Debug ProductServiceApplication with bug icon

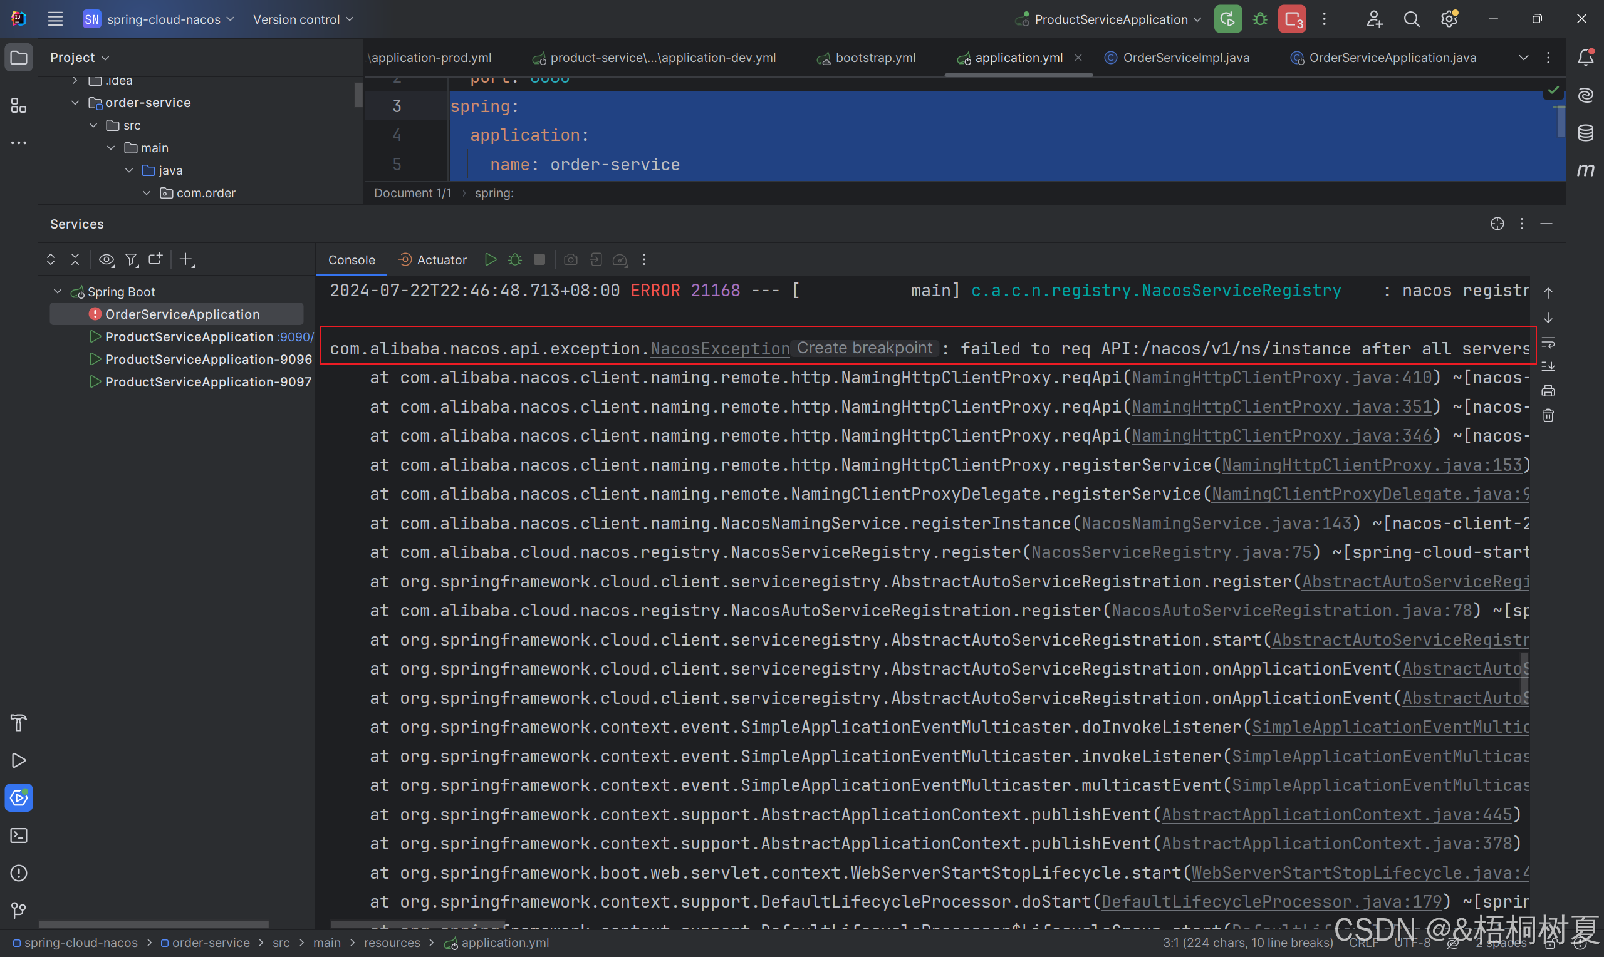(1259, 19)
